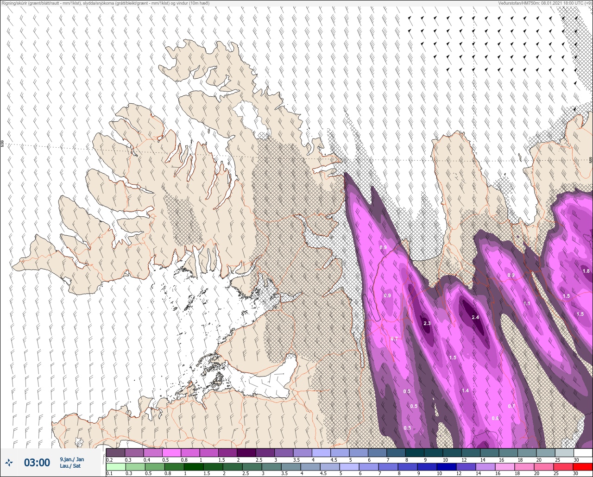Viewport: 593px width, 477px height.
Task: Click the N99 latitude label on left edge
Action: [x=2, y=144]
